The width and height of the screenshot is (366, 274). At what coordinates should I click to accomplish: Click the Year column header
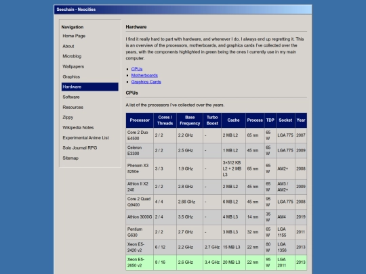point(301,120)
